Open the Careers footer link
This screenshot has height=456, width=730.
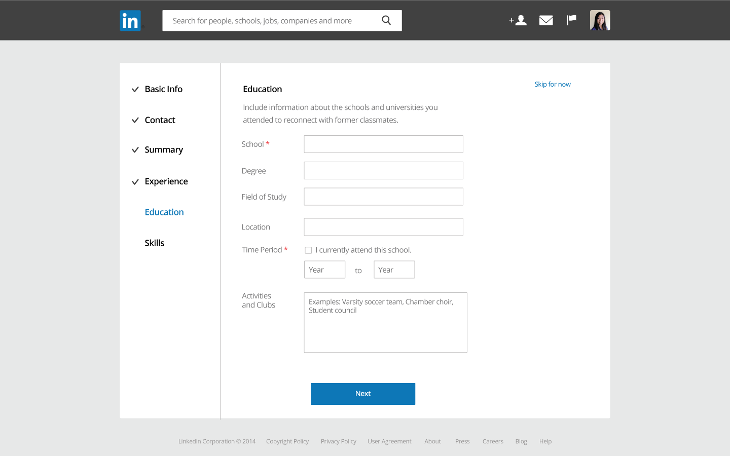point(493,441)
